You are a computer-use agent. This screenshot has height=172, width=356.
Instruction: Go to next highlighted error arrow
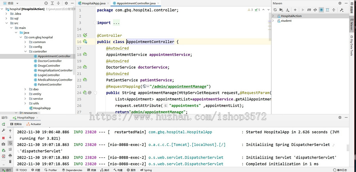pyautogui.click(x=268, y=10)
